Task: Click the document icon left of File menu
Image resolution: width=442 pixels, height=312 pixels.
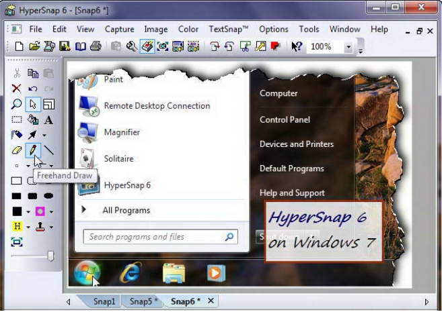Action: pyautogui.click(x=16, y=29)
